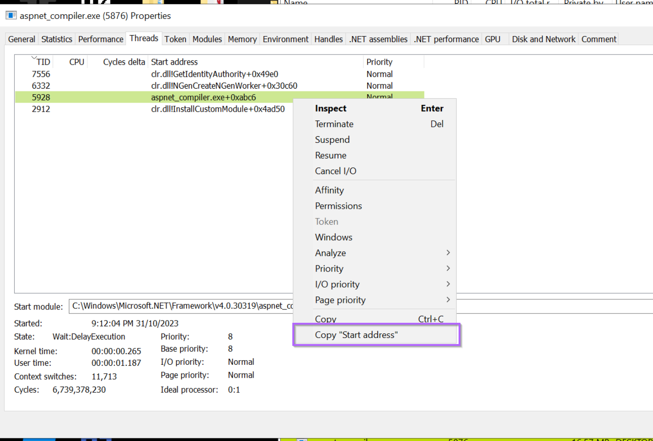Open the Comment tab
The width and height of the screenshot is (653, 441).
click(x=599, y=39)
